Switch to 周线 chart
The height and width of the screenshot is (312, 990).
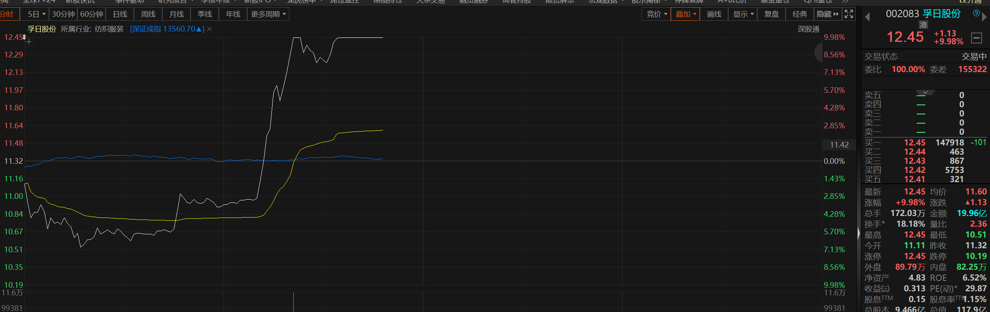(x=148, y=14)
